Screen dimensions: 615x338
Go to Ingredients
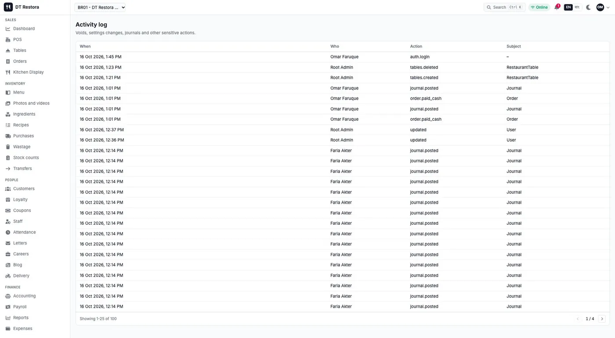click(x=24, y=114)
